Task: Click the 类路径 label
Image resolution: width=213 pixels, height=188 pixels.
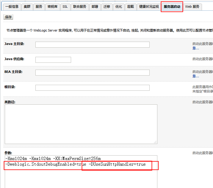Action: pyautogui.click(x=10, y=102)
